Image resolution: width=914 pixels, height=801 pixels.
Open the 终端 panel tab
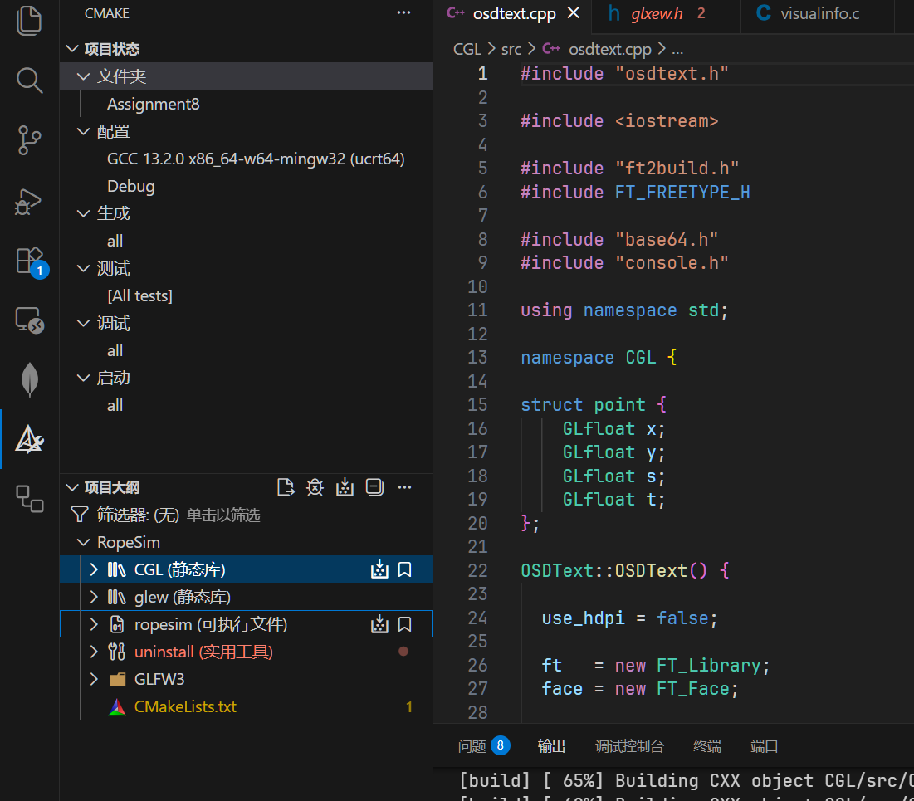pyautogui.click(x=707, y=746)
